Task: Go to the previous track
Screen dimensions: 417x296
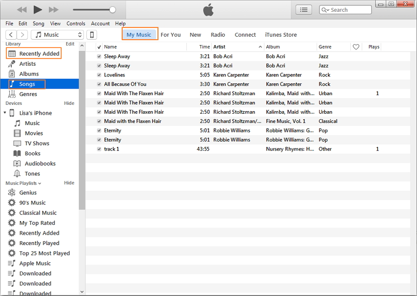Action: coord(22,10)
